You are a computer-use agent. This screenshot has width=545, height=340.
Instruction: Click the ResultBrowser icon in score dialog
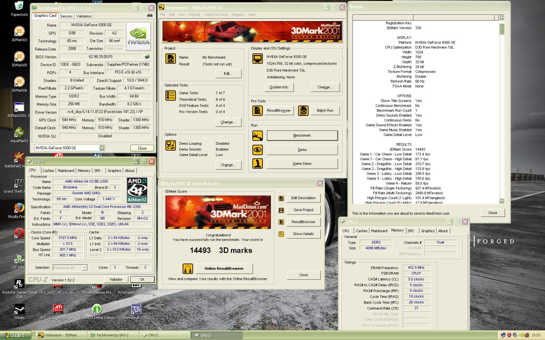[281, 222]
